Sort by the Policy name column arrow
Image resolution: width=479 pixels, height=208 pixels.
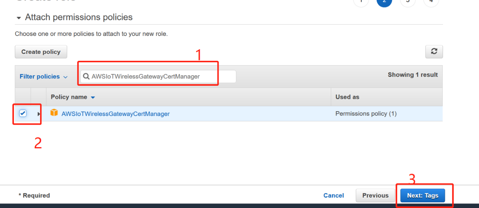click(93, 97)
